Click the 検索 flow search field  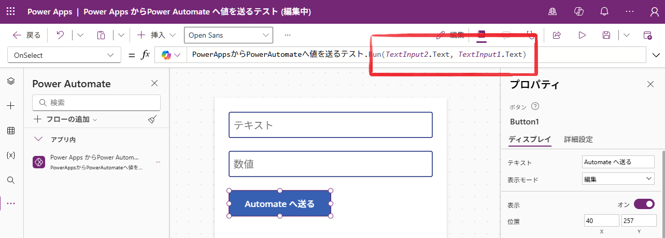(x=96, y=103)
